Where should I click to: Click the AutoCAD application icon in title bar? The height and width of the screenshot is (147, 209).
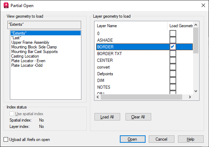[6, 5]
